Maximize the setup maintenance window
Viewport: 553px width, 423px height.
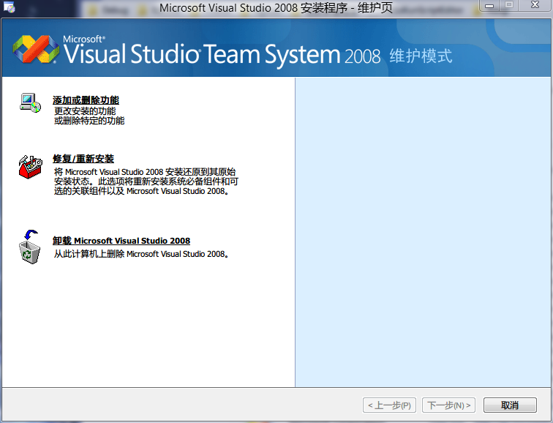pyautogui.click(x=509, y=6)
